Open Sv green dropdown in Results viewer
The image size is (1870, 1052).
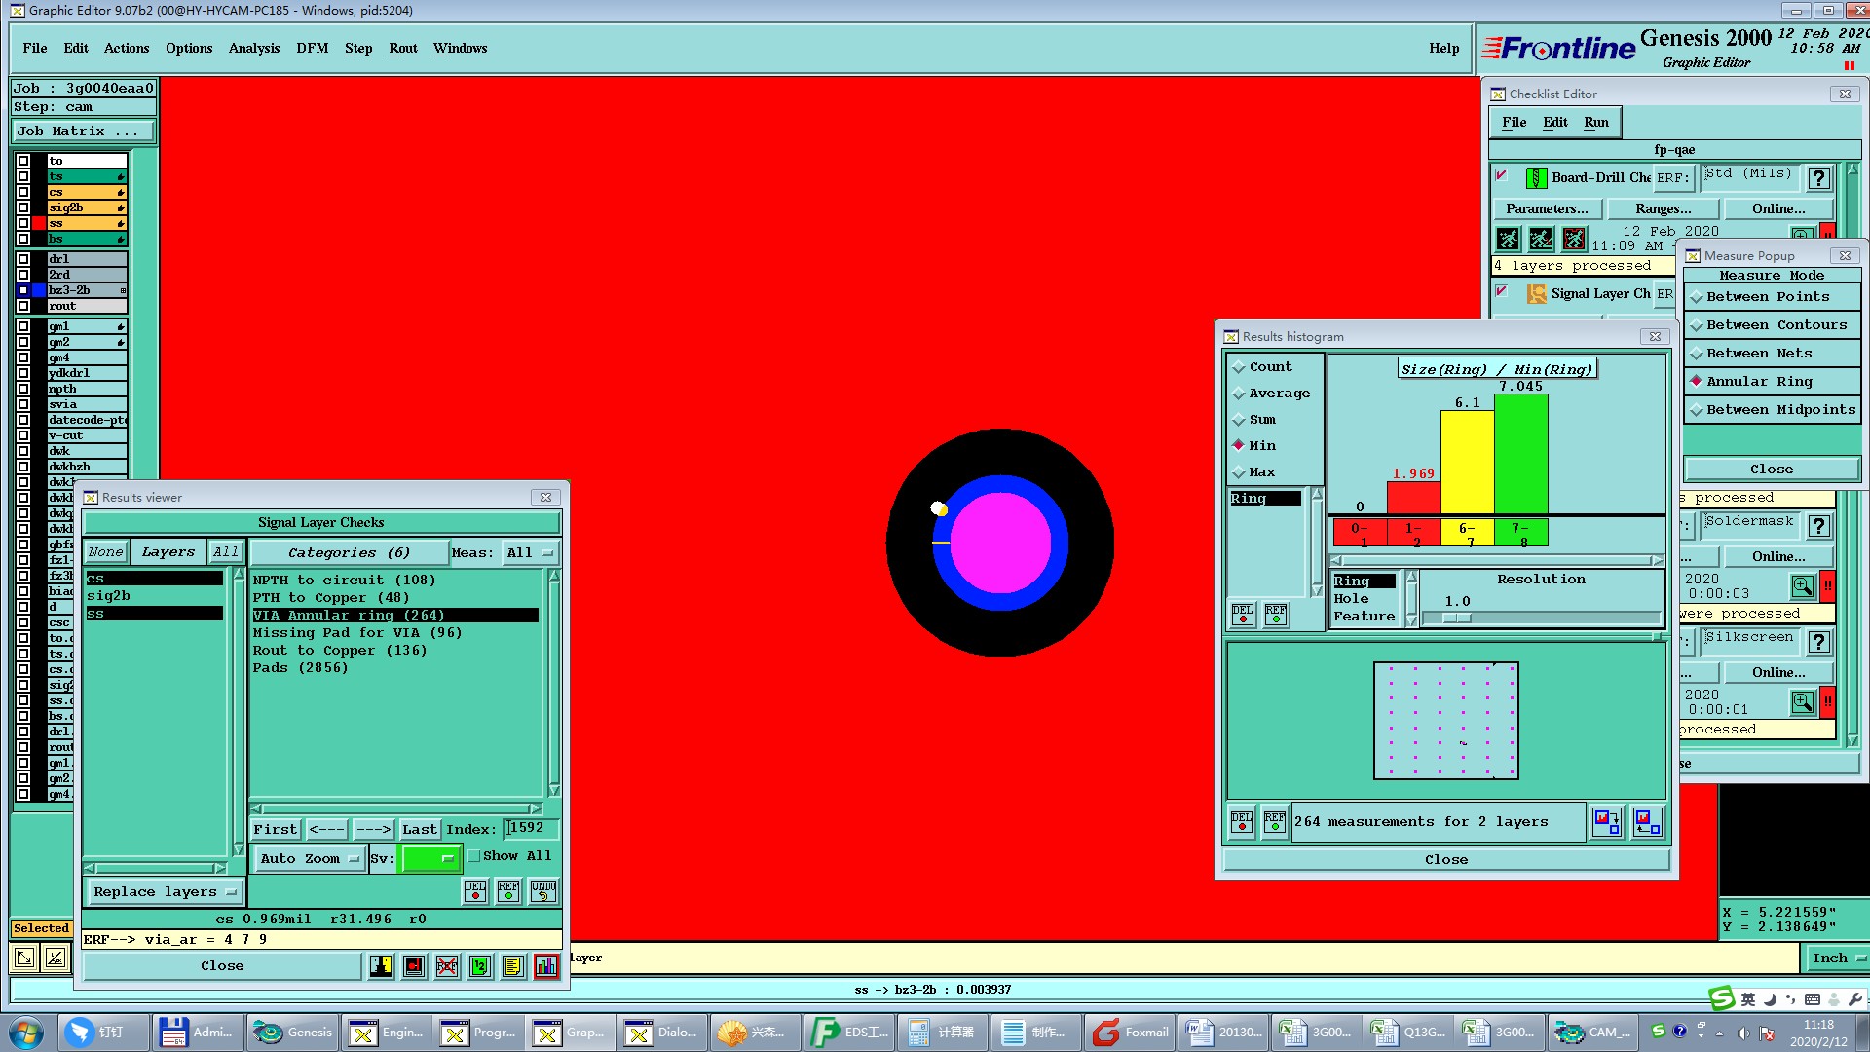[x=430, y=859]
